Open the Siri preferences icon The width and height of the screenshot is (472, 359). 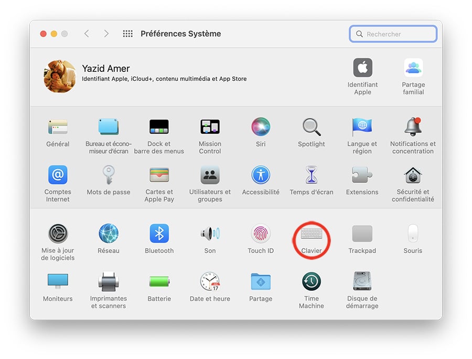point(261,127)
